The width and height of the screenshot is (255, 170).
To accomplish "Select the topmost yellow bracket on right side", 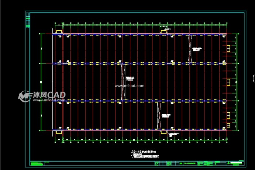I will 228,48.
